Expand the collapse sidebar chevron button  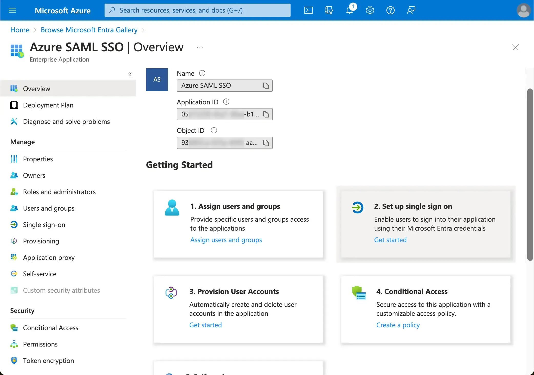pyautogui.click(x=130, y=74)
